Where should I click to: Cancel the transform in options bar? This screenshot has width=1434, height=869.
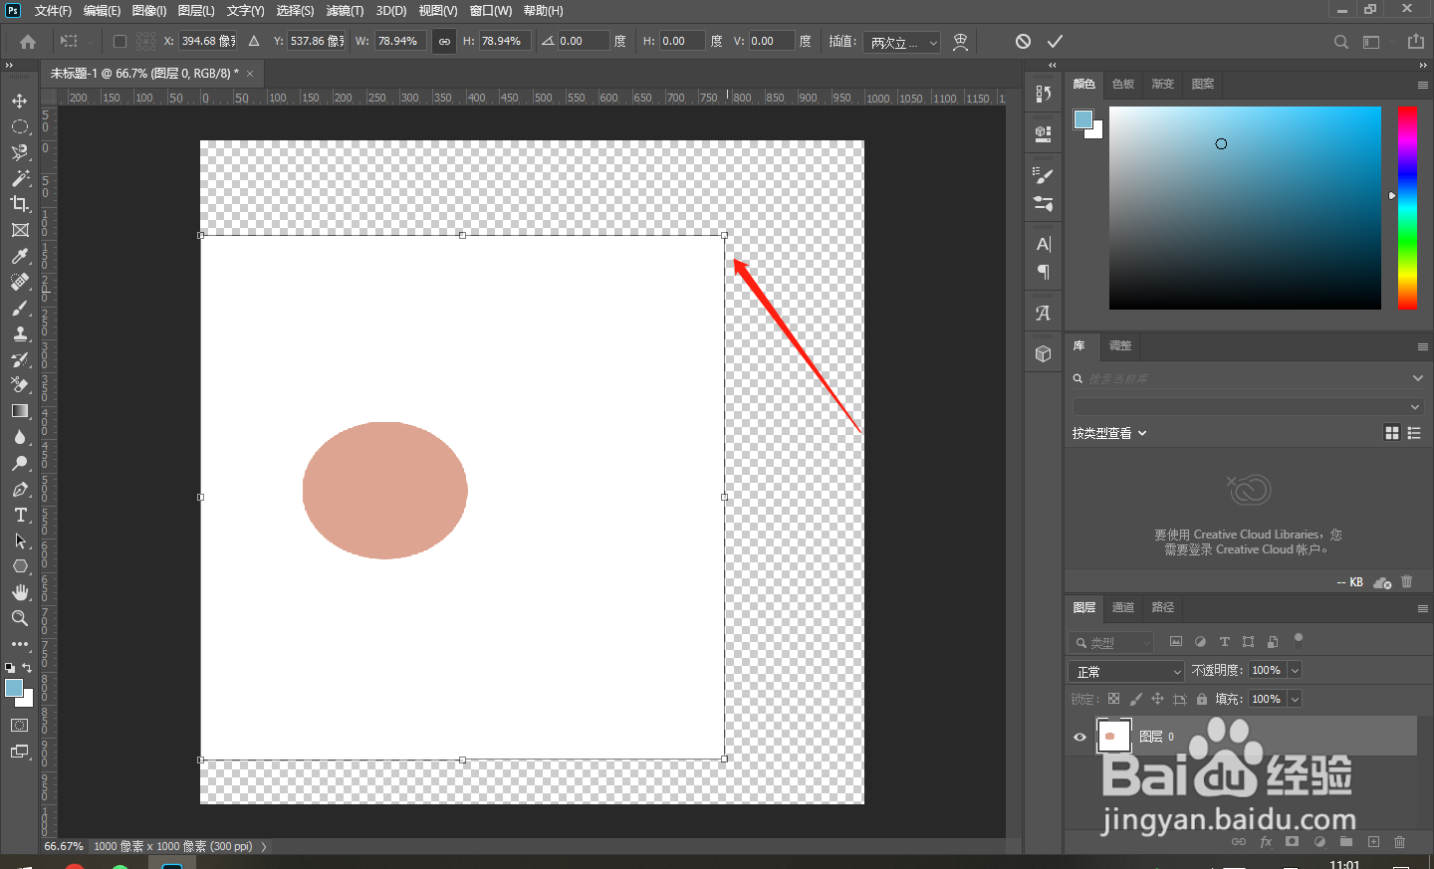(1023, 41)
